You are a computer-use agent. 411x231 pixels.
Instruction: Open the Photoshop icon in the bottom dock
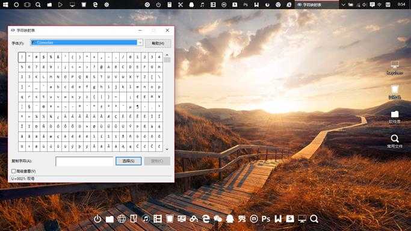pyautogui.click(x=266, y=219)
